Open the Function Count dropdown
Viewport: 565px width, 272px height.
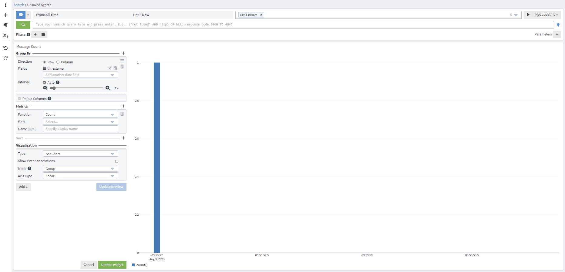[x=80, y=114]
